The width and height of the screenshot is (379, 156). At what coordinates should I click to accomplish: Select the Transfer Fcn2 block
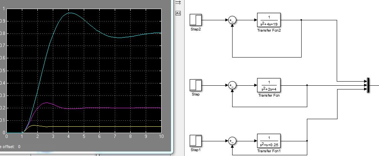(x=269, y=20)
